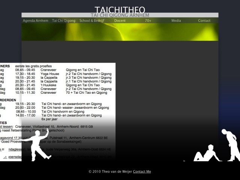Click the TAICHITHEO site title
The image size is (240, 180).
120,9
